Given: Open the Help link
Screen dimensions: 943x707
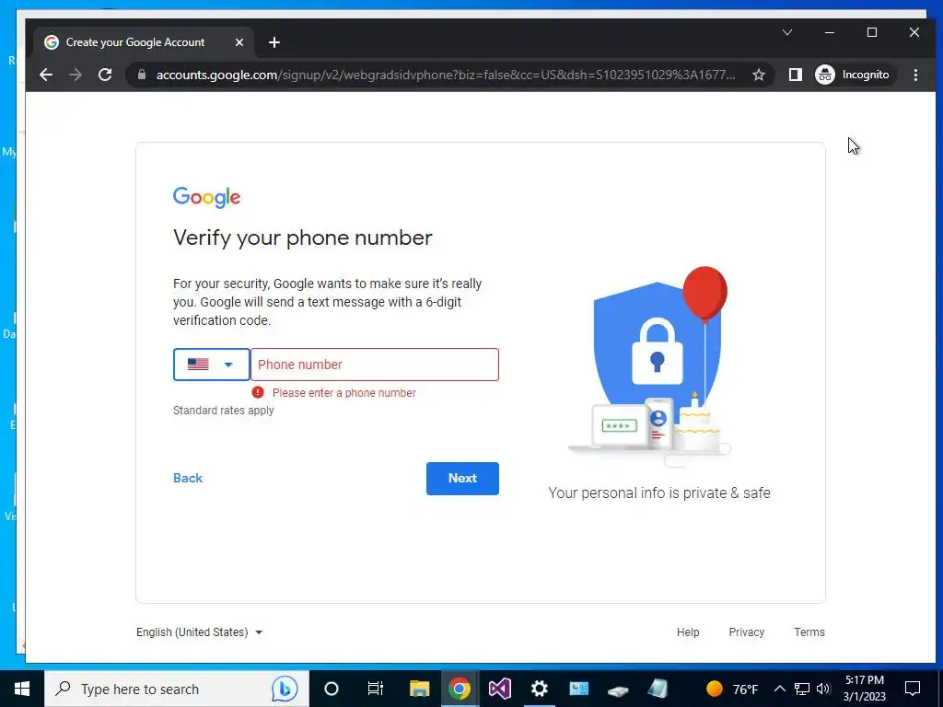Looking at the screenshot, I should click(688, 632).
